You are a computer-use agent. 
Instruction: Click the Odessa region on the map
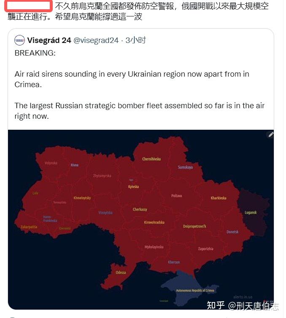point(121,273)
